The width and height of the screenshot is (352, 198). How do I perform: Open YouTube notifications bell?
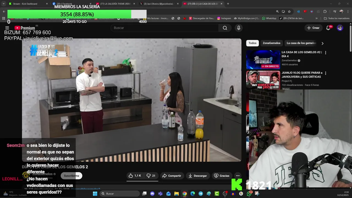328,28
